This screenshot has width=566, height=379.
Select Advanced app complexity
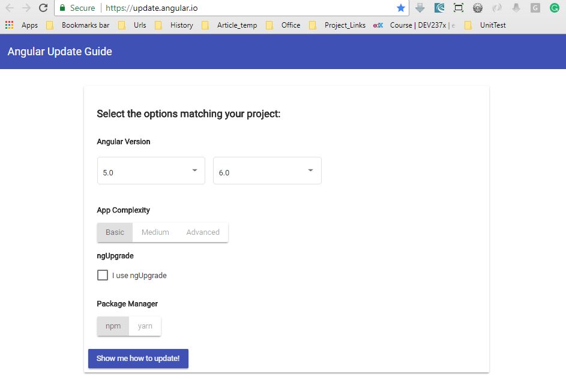click(x=203, y=232)
